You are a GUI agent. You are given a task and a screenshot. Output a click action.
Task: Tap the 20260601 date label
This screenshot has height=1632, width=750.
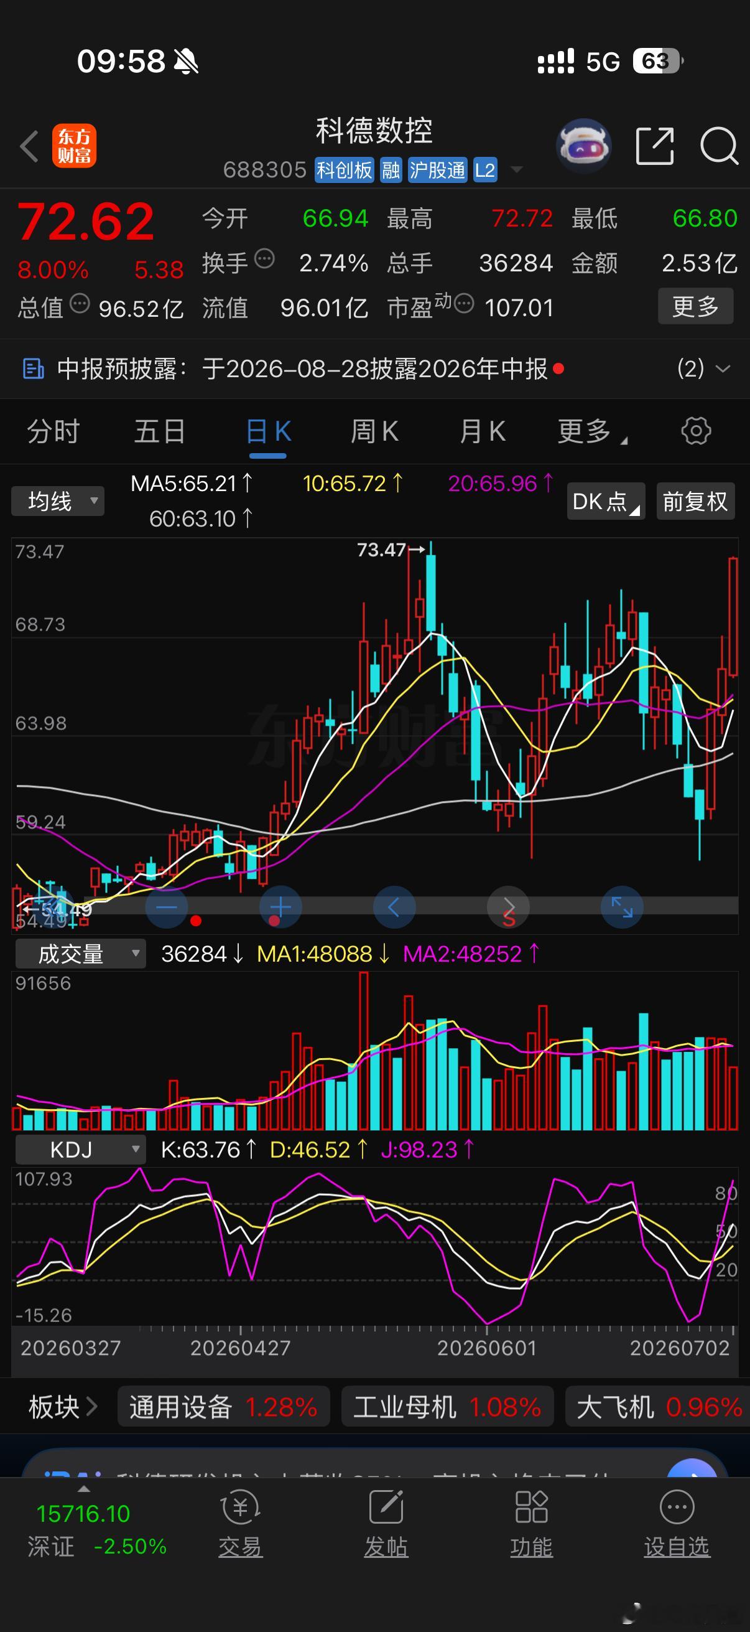487,1348
